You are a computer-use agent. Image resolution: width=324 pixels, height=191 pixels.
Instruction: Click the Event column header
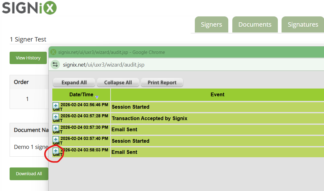click(217, 95)
